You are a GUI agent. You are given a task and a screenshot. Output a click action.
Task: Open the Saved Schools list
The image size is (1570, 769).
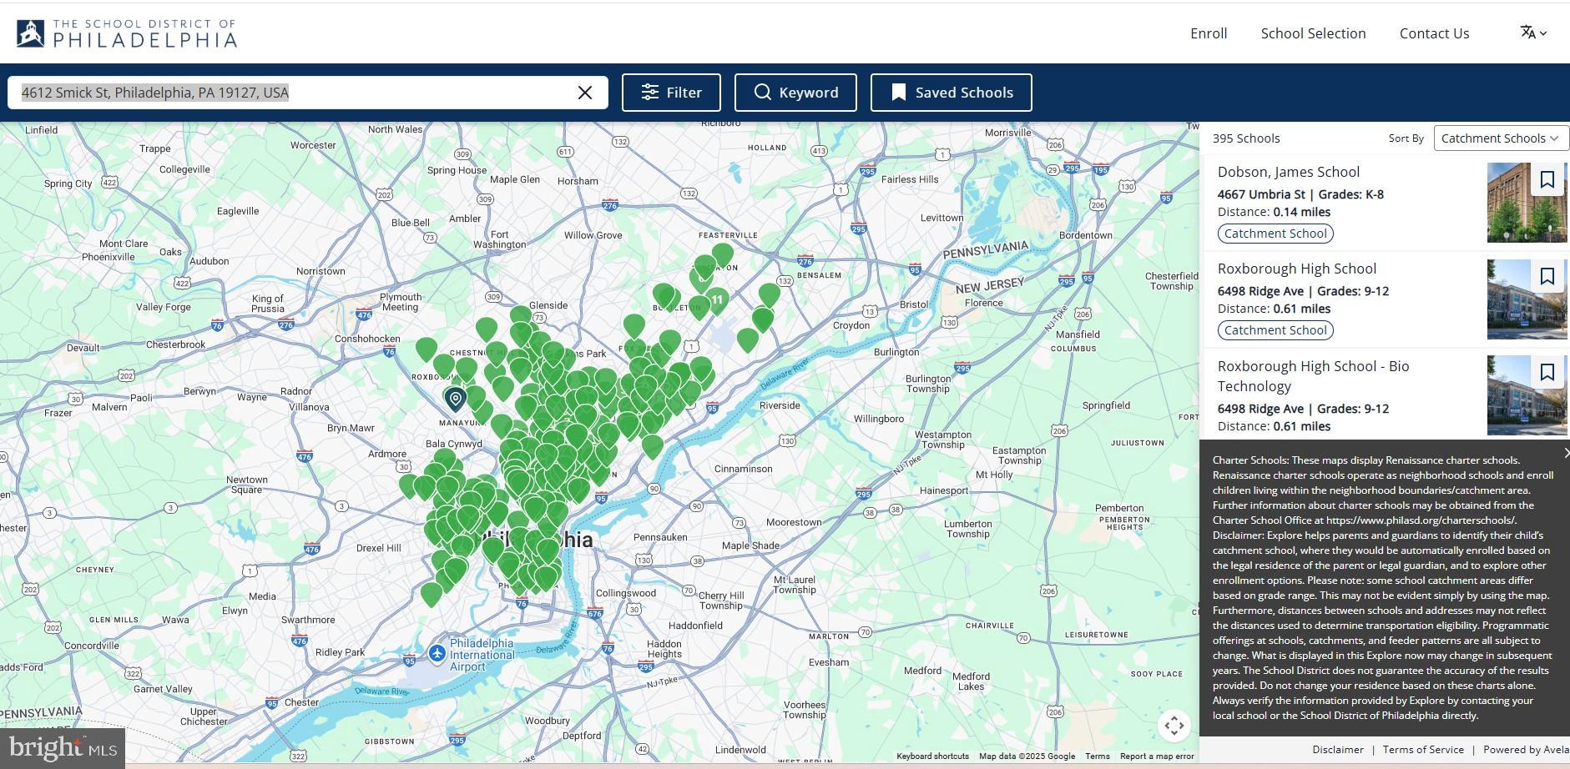951,93
